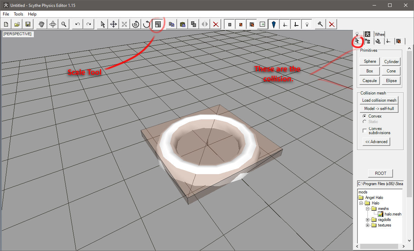This screenshot has width=414, height=251.
Task: Add a Cylinder primitive
Action: tap(391, 61)
